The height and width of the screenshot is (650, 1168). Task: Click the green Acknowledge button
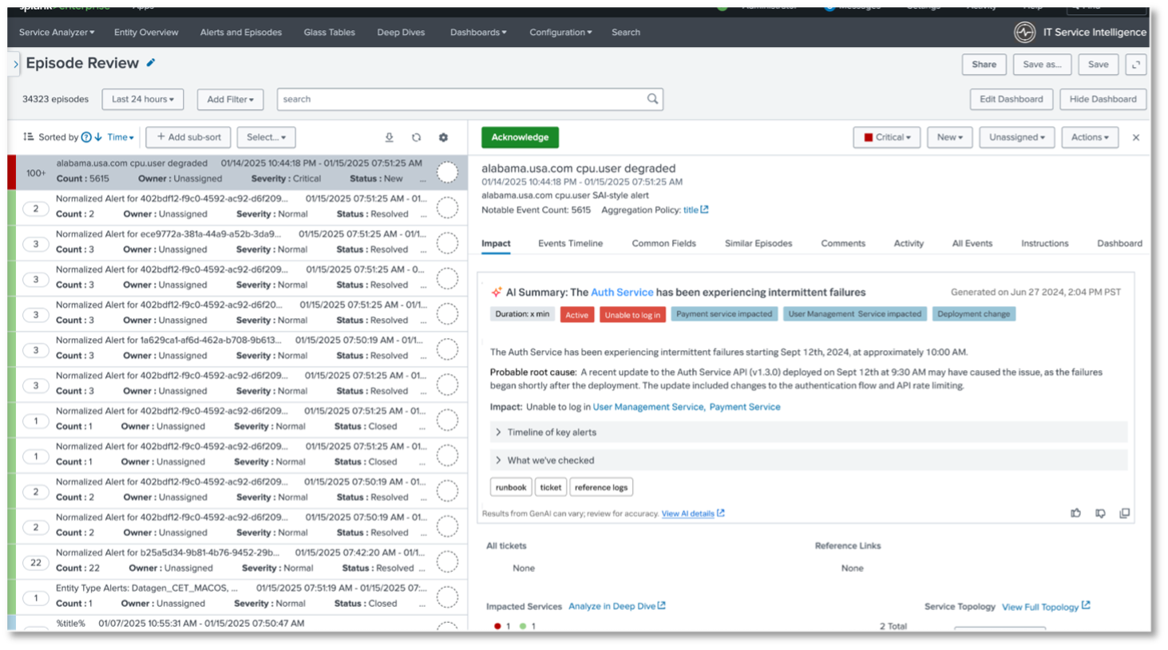pos(520,137)
